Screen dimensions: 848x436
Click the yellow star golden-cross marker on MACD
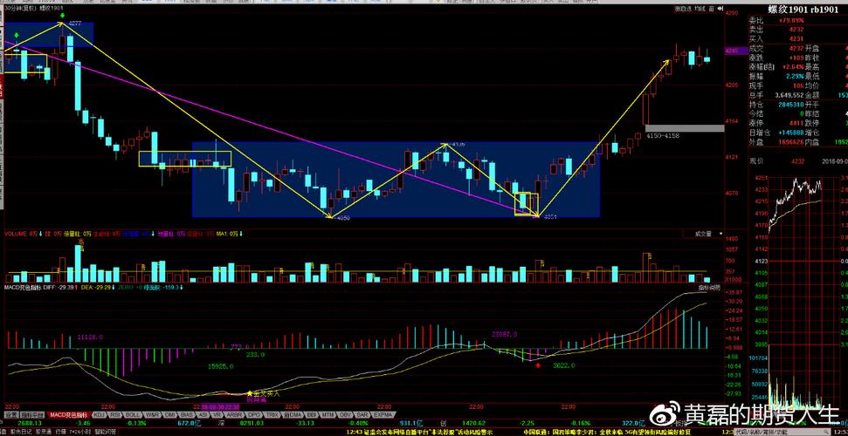click(251, 393)
